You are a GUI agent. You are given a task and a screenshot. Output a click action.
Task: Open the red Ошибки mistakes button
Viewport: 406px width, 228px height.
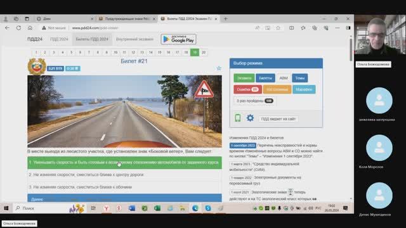(x=247, y=89)
